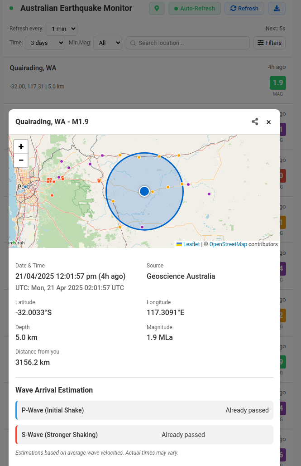Click the download icon at top right
Viewport: 301px width, 466px height.
click(277, 8)
